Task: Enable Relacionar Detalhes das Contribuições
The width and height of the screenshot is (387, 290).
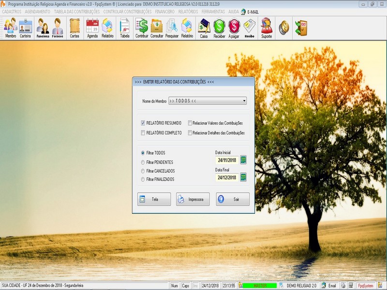Action: pos(190,132)
